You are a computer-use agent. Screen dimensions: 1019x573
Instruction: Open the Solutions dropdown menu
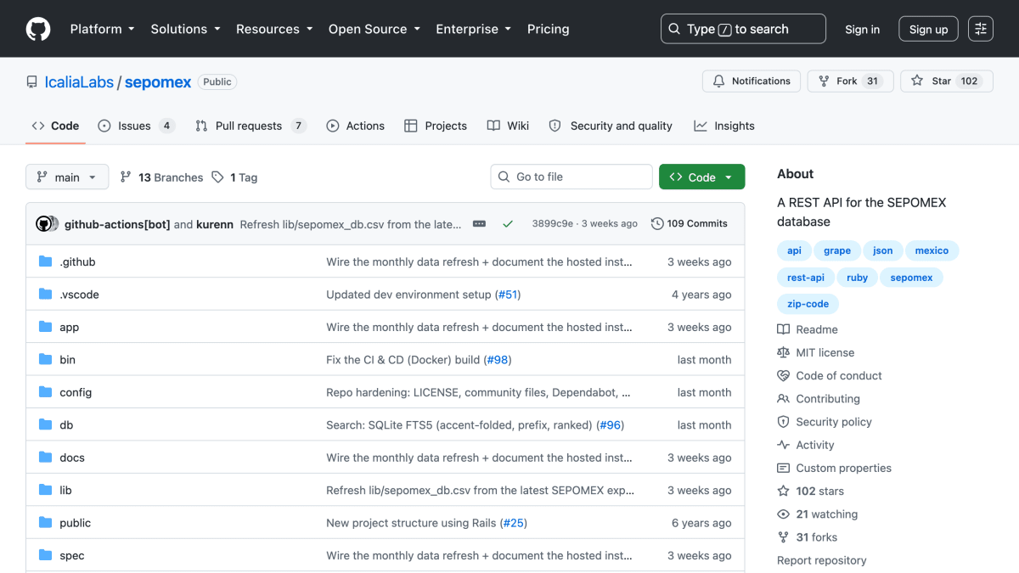186,29
